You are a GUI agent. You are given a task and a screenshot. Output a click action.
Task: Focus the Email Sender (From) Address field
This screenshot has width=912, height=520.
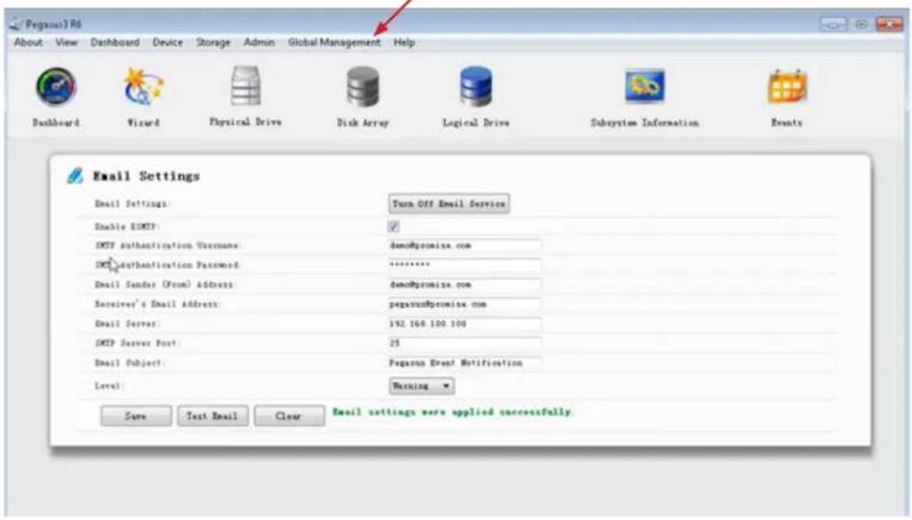click(x=464, y=285)
